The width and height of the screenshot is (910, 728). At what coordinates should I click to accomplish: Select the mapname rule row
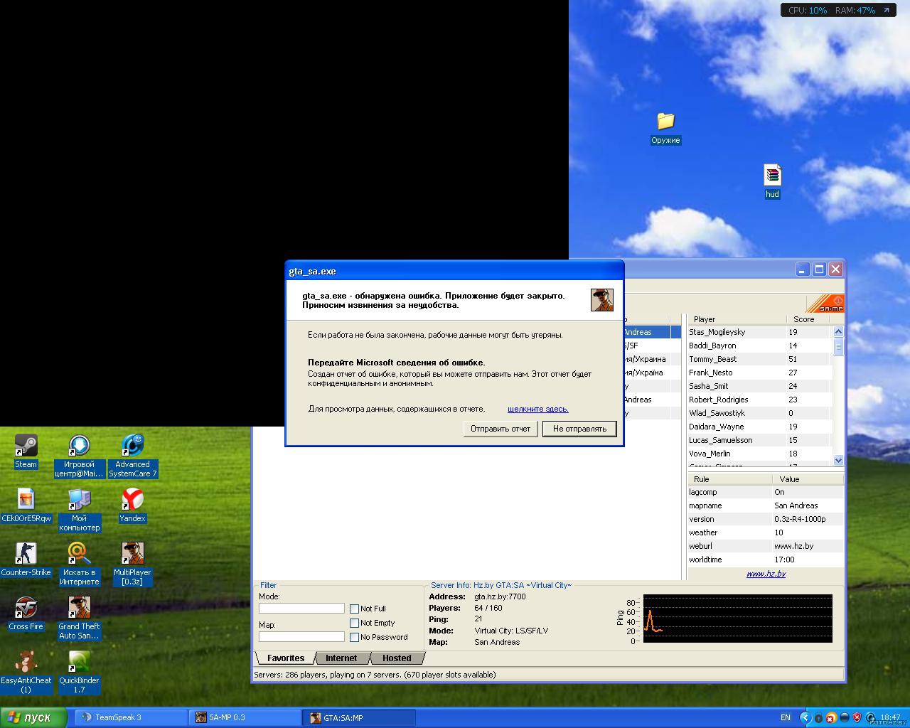tap(766, 505)
